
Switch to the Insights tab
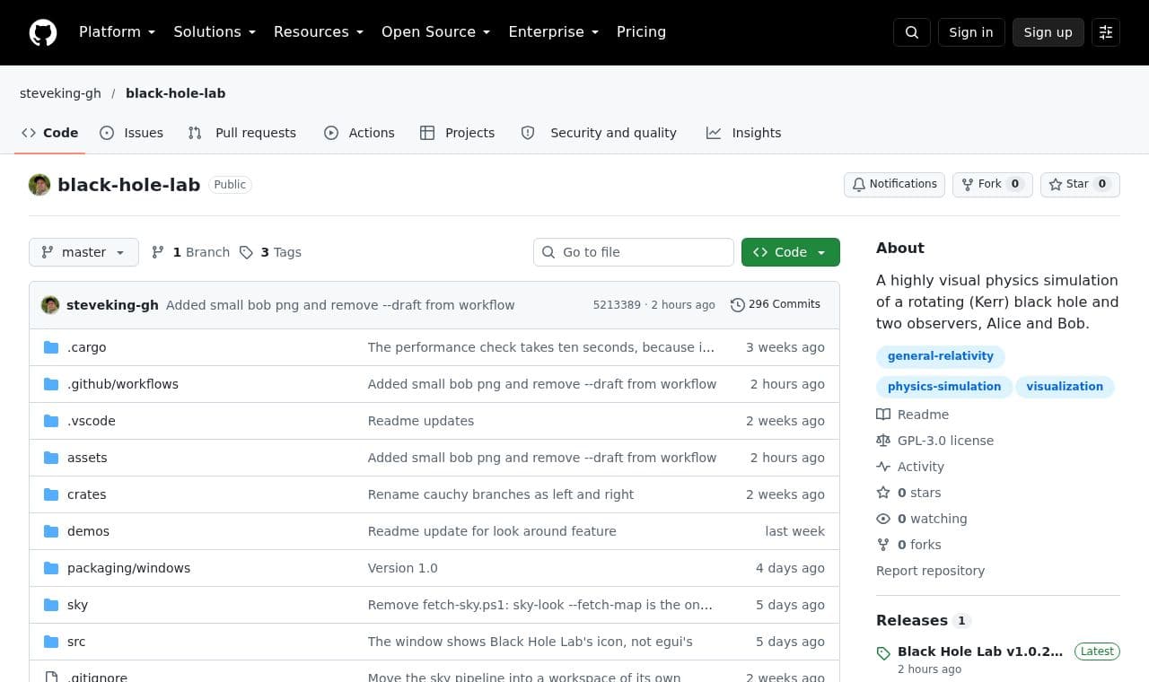[744, 133]
